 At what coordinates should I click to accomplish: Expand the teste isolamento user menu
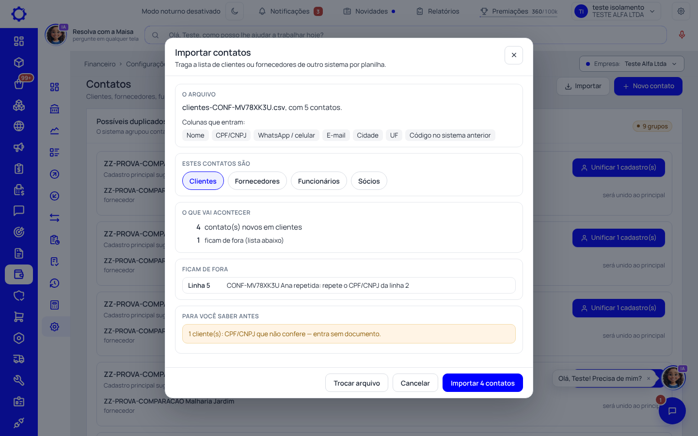tap(617, 11)
